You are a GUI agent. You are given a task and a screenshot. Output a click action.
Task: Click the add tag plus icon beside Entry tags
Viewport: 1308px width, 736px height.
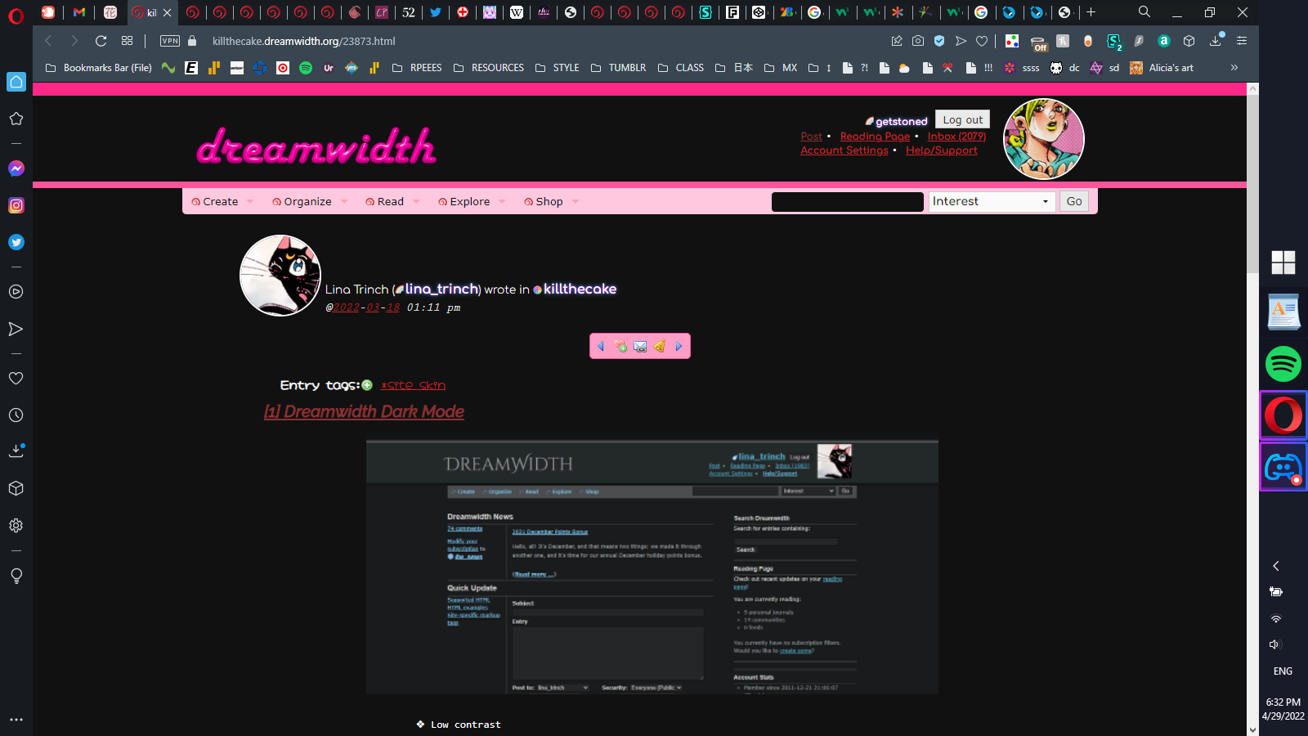point(367,385)
